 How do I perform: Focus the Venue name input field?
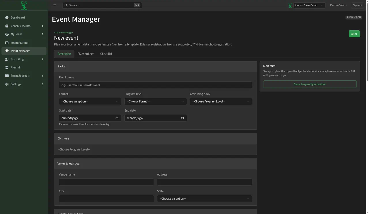(106, 182)
